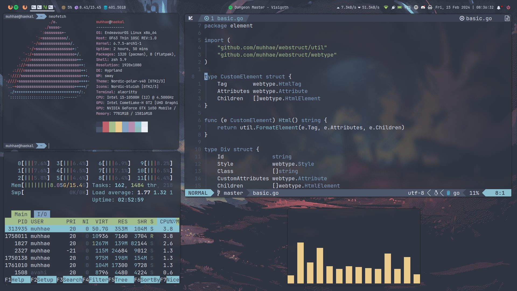Click the 'type Div struct {' line in Neovim
Screen dimensions: 517x291
[x=232, y=149]
